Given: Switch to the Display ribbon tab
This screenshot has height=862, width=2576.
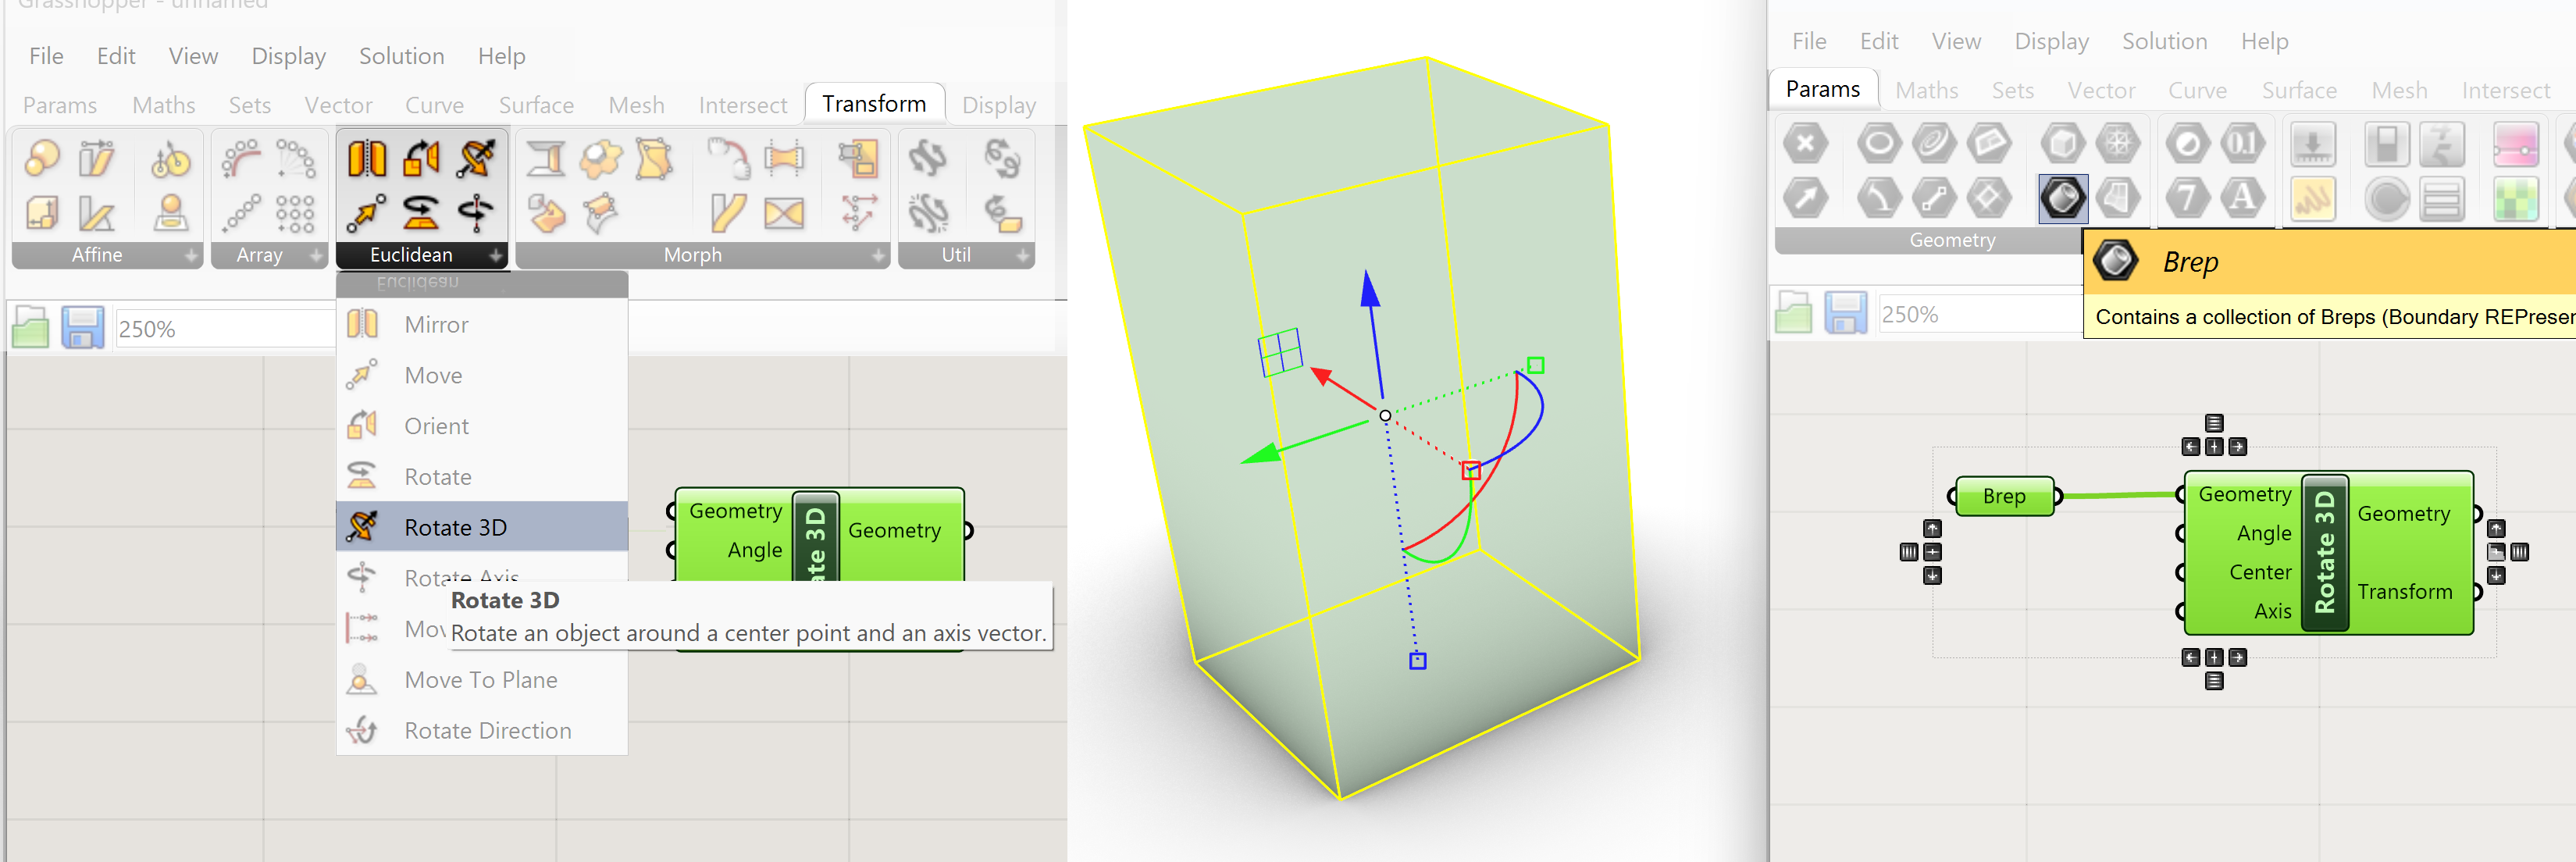Looking at the screenshot, I should click(997, 105).
